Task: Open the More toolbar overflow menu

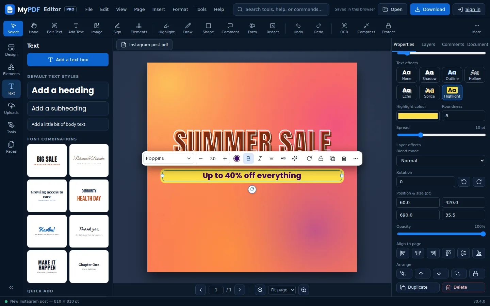Action: (x=476, y=28)
